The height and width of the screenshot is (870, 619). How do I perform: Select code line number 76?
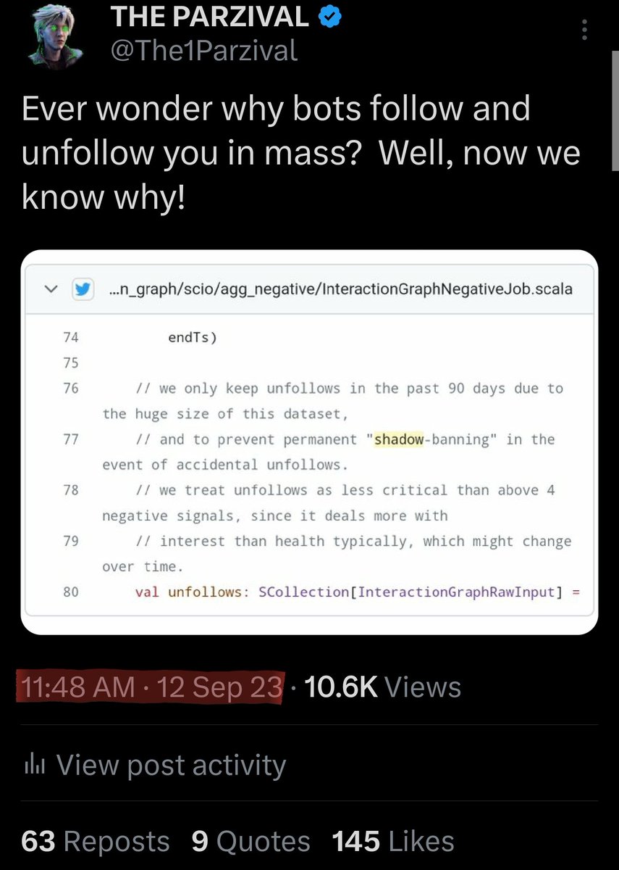70,389
